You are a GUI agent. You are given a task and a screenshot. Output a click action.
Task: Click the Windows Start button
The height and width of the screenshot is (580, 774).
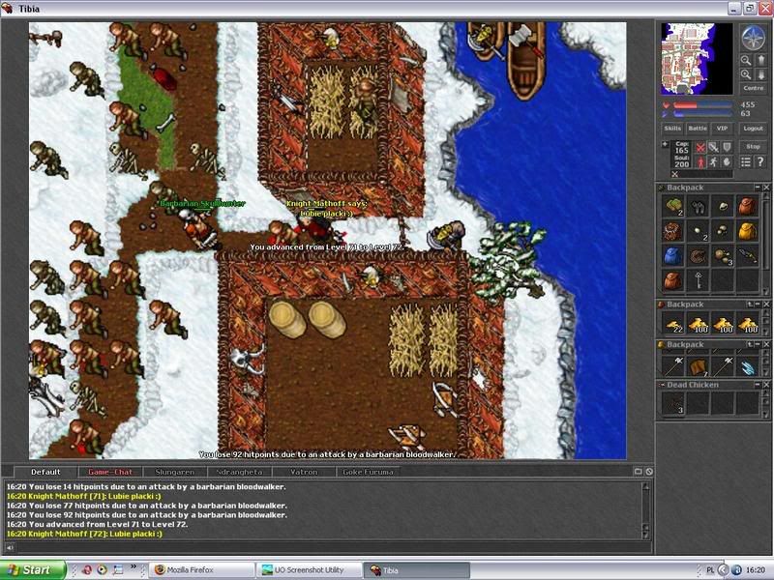pos(33,569)
